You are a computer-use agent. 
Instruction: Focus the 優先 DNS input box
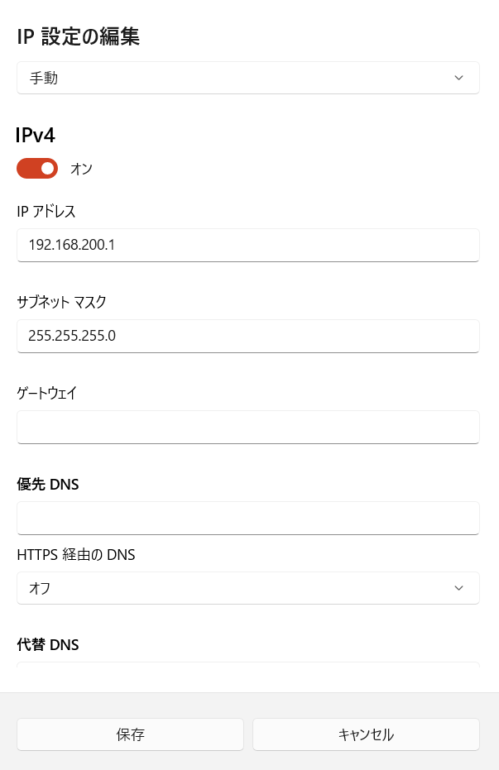[248, 518]
